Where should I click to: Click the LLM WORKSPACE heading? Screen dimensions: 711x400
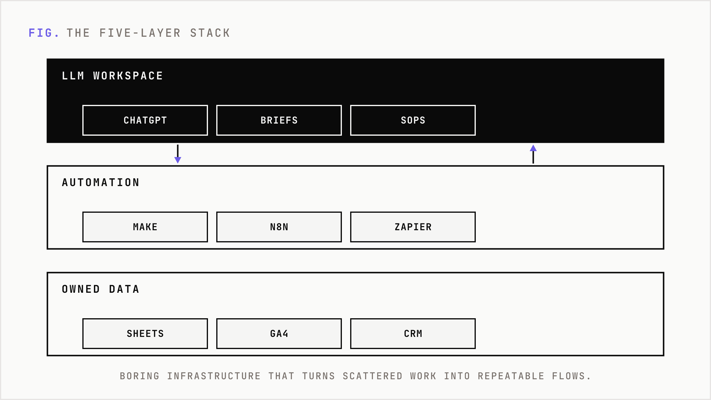click(x=112, y=76)
